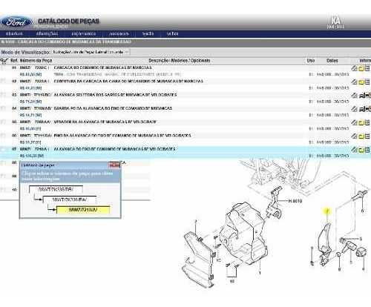
Task: Select the checkbox beside row 03
Action: click(3, 95)
